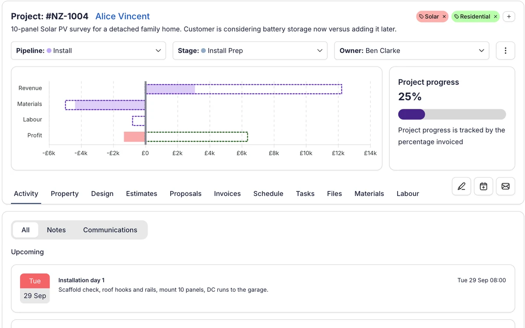
Task: Click the pencil edit note icon
Action: coord(462,186)
